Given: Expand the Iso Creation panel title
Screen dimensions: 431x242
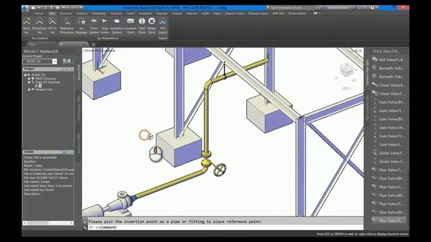Looking at the screenshot, I should 40,38.
